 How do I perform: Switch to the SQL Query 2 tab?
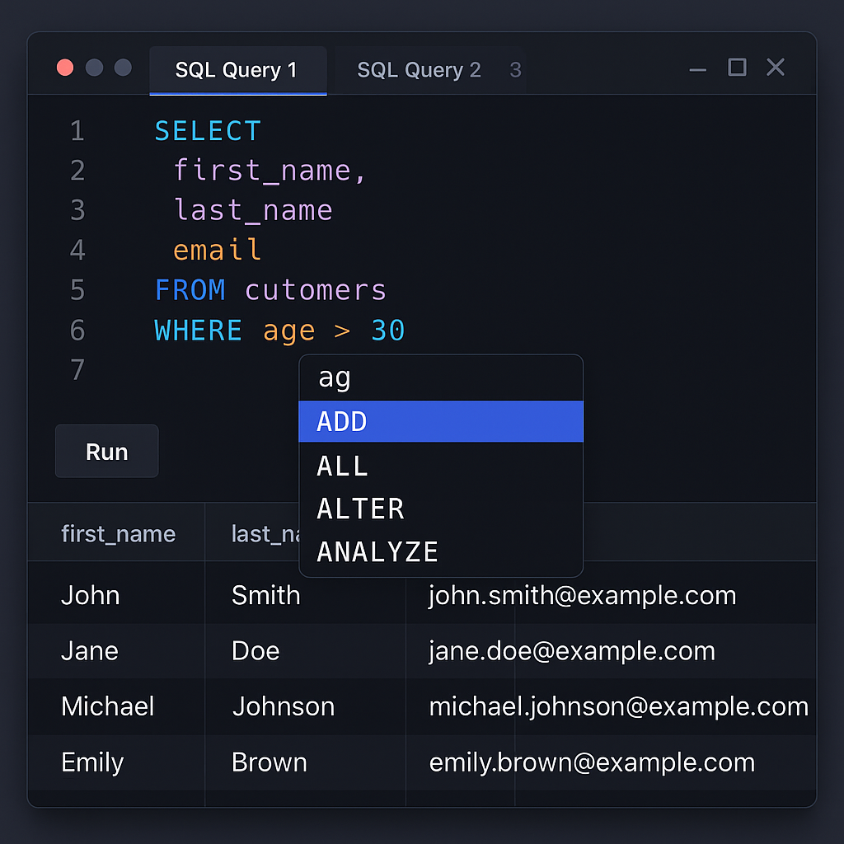click(419, 69)
